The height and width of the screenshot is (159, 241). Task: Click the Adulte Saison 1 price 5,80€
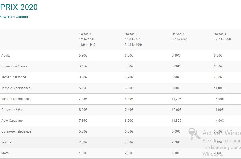pyautogui.click(x=83, y=56)
